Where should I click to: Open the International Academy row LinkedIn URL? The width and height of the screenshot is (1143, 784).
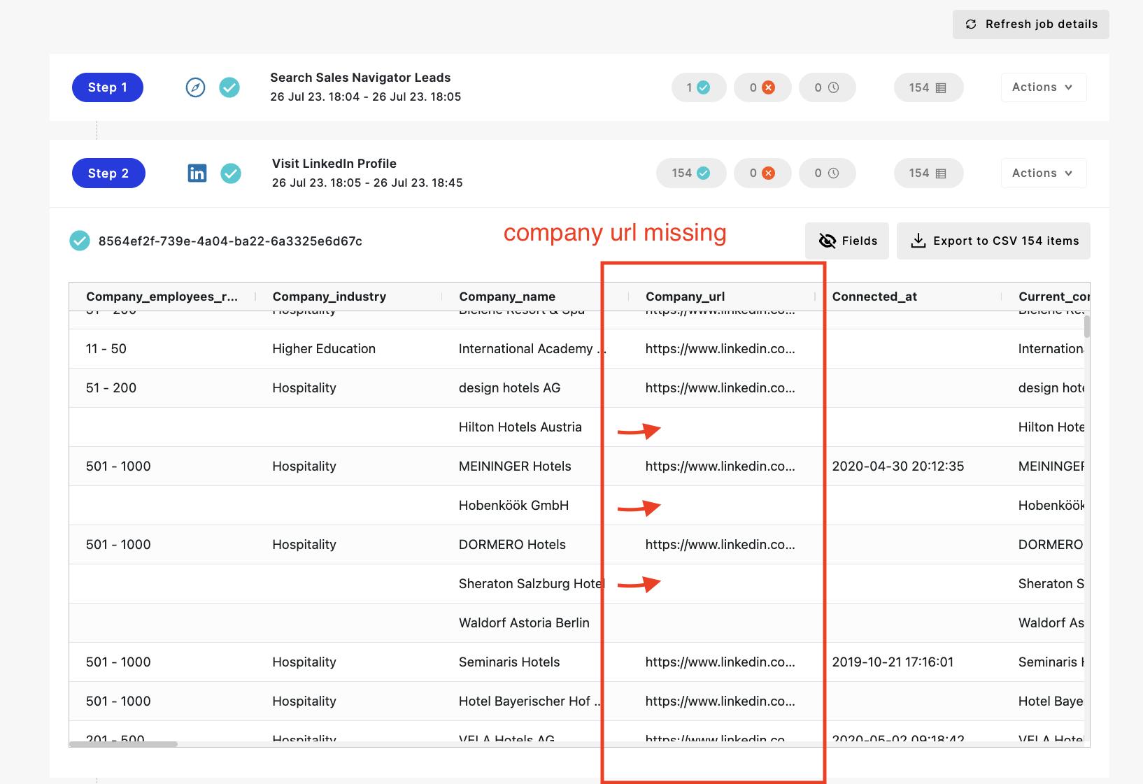click(x=720, y=349)
